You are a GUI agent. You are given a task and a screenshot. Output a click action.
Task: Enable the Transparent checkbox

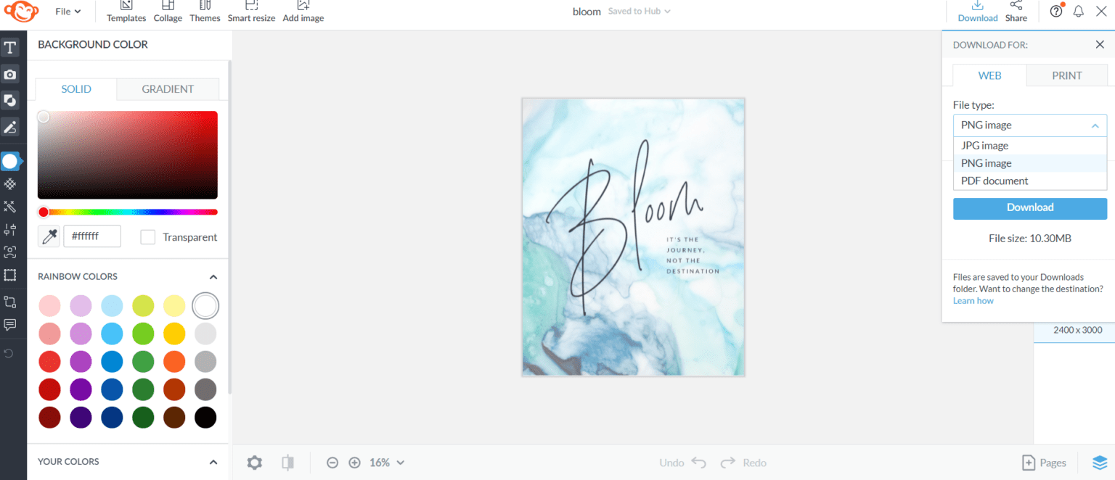coord(148,237)
